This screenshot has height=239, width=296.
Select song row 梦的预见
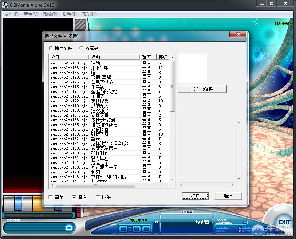coord(110,106)
